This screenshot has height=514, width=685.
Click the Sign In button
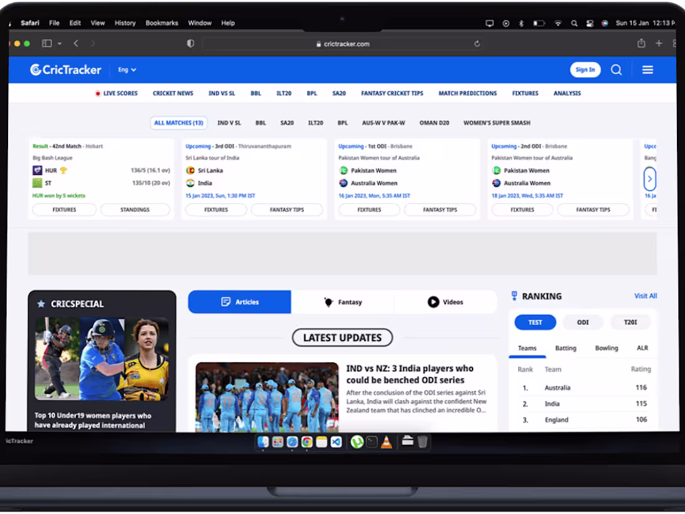coord(585,70)
